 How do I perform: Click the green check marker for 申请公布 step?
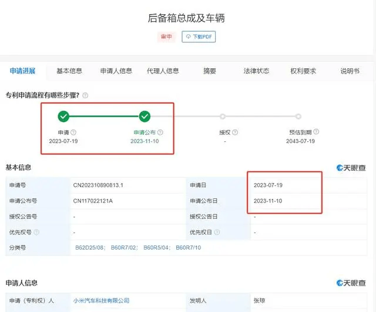145,117
